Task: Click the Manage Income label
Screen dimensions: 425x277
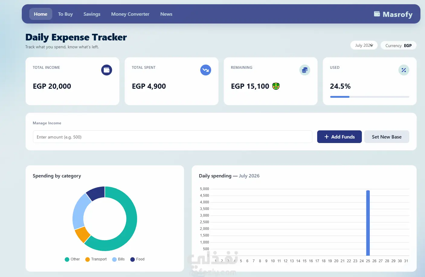Action: (x=47, y=123)
